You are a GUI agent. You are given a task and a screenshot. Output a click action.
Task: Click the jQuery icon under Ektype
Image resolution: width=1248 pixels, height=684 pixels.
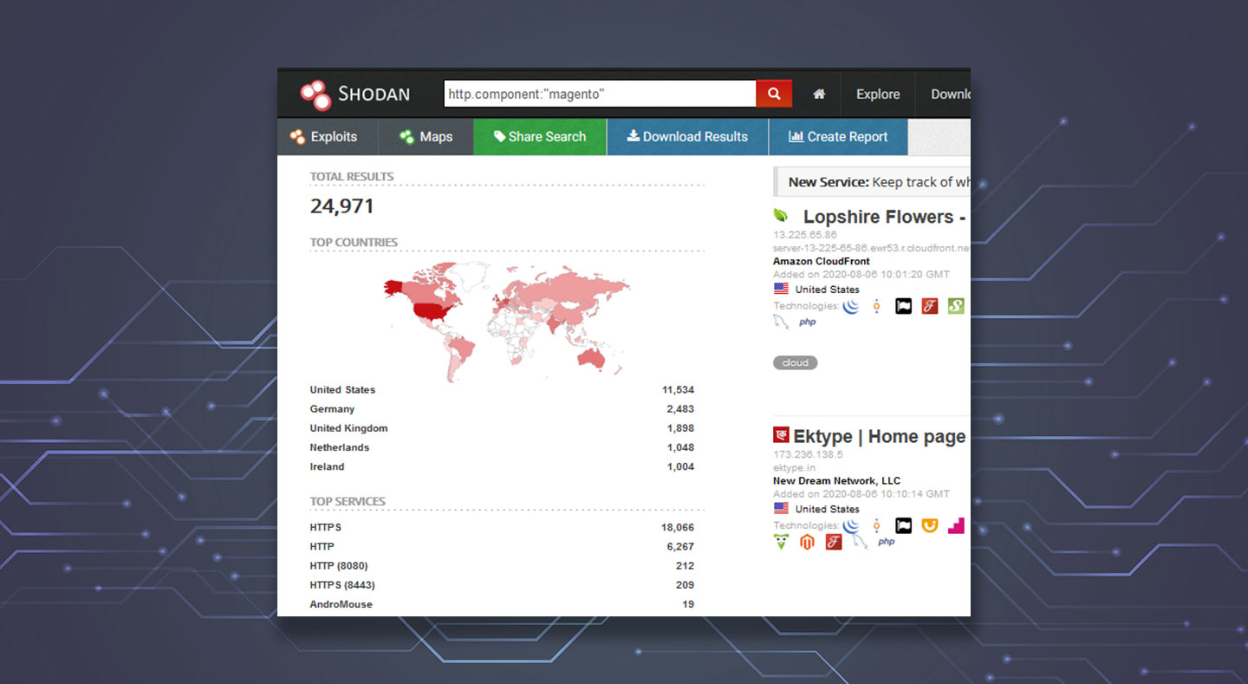pos(851,525)
